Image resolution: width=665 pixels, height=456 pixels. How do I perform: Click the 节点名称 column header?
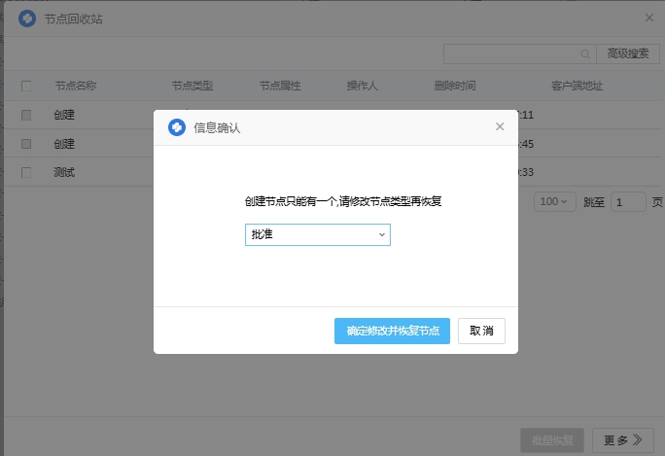tap(76, 86)
